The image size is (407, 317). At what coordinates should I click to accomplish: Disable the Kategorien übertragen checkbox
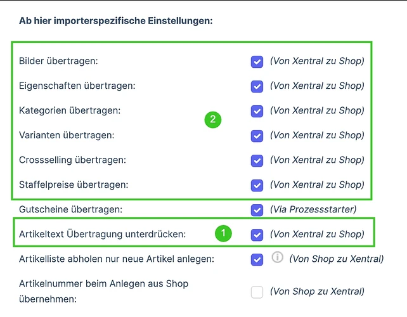pos(257,111)
